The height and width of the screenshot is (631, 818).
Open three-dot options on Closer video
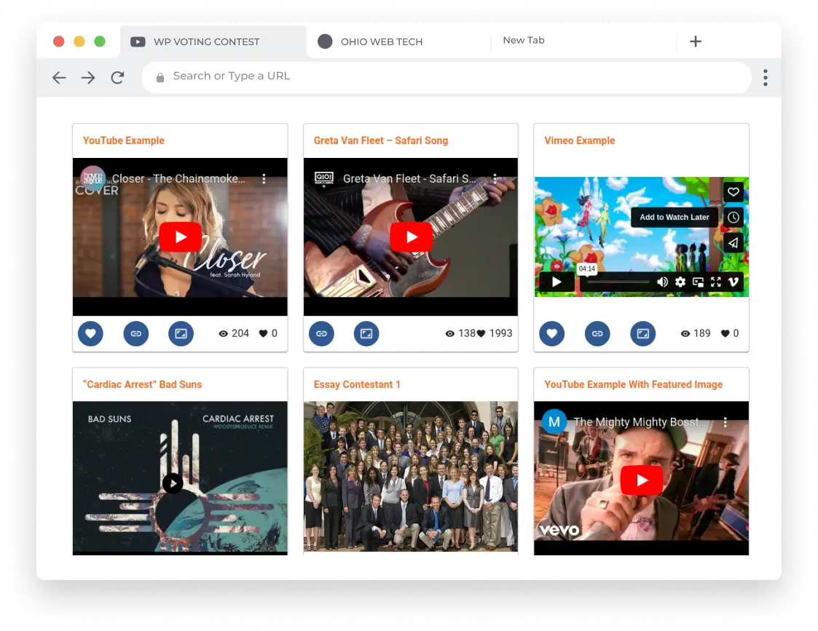(x=264, y=179)
